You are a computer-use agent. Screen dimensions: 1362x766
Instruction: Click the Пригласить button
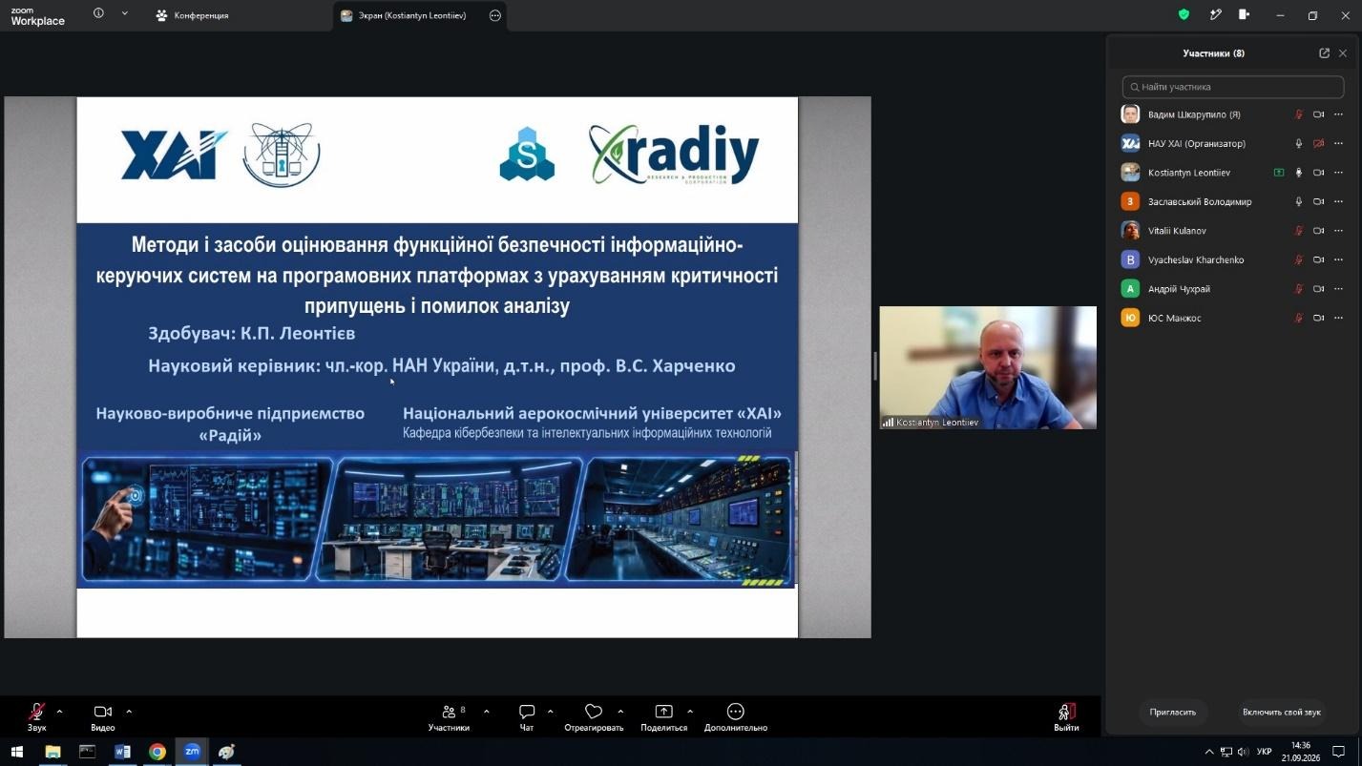pos(1173,712)
